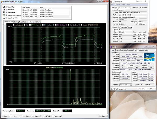The image size is (157, 119).
Task: Open processor Selection dropdown in CPU-Z
Action: (126, 85)
